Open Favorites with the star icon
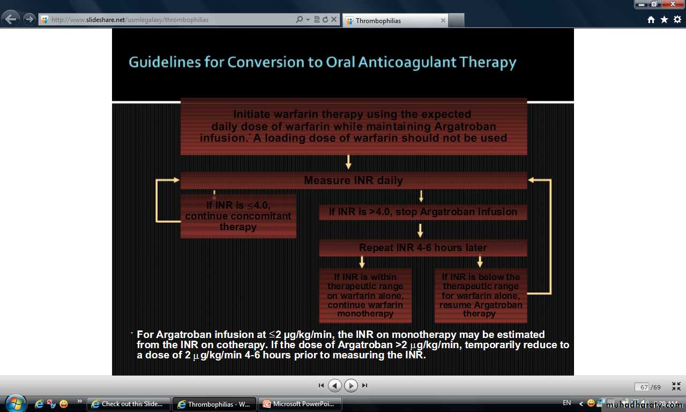The image size is (686, 412). [664, 20]
